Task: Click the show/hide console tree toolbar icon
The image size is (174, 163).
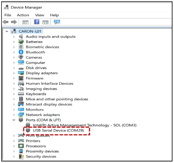Action: click(x=25, y=22)
